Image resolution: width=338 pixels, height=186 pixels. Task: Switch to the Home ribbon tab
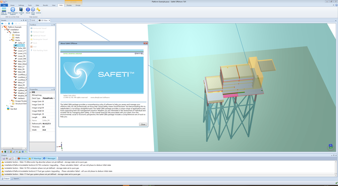pos(12,5)
